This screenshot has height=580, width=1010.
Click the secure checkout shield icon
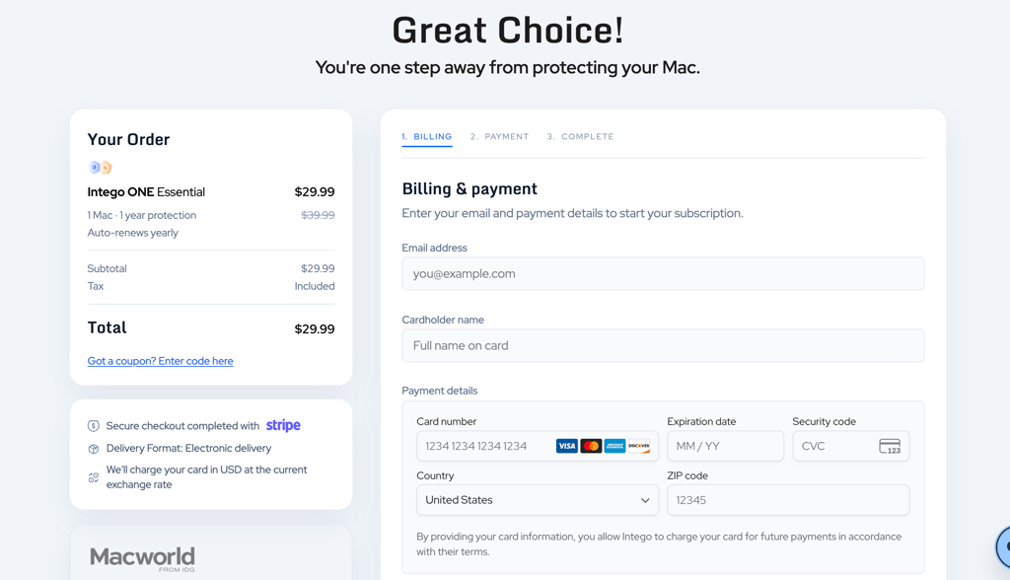click(94, 426)
